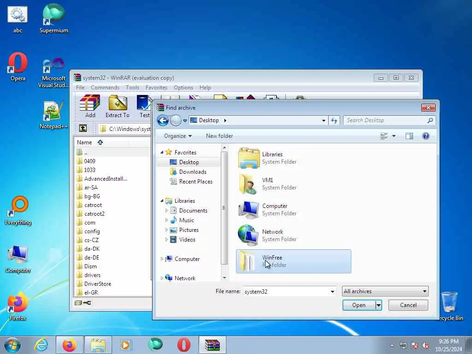Click the drive icon in WinRAR status bar
Screen dimensions: 472x354
[x=78, y=303]
